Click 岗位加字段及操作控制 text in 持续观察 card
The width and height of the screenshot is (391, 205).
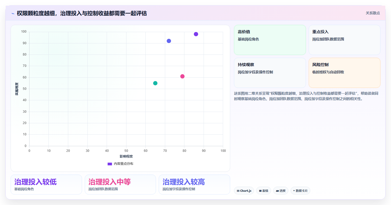tap(255, 72)
